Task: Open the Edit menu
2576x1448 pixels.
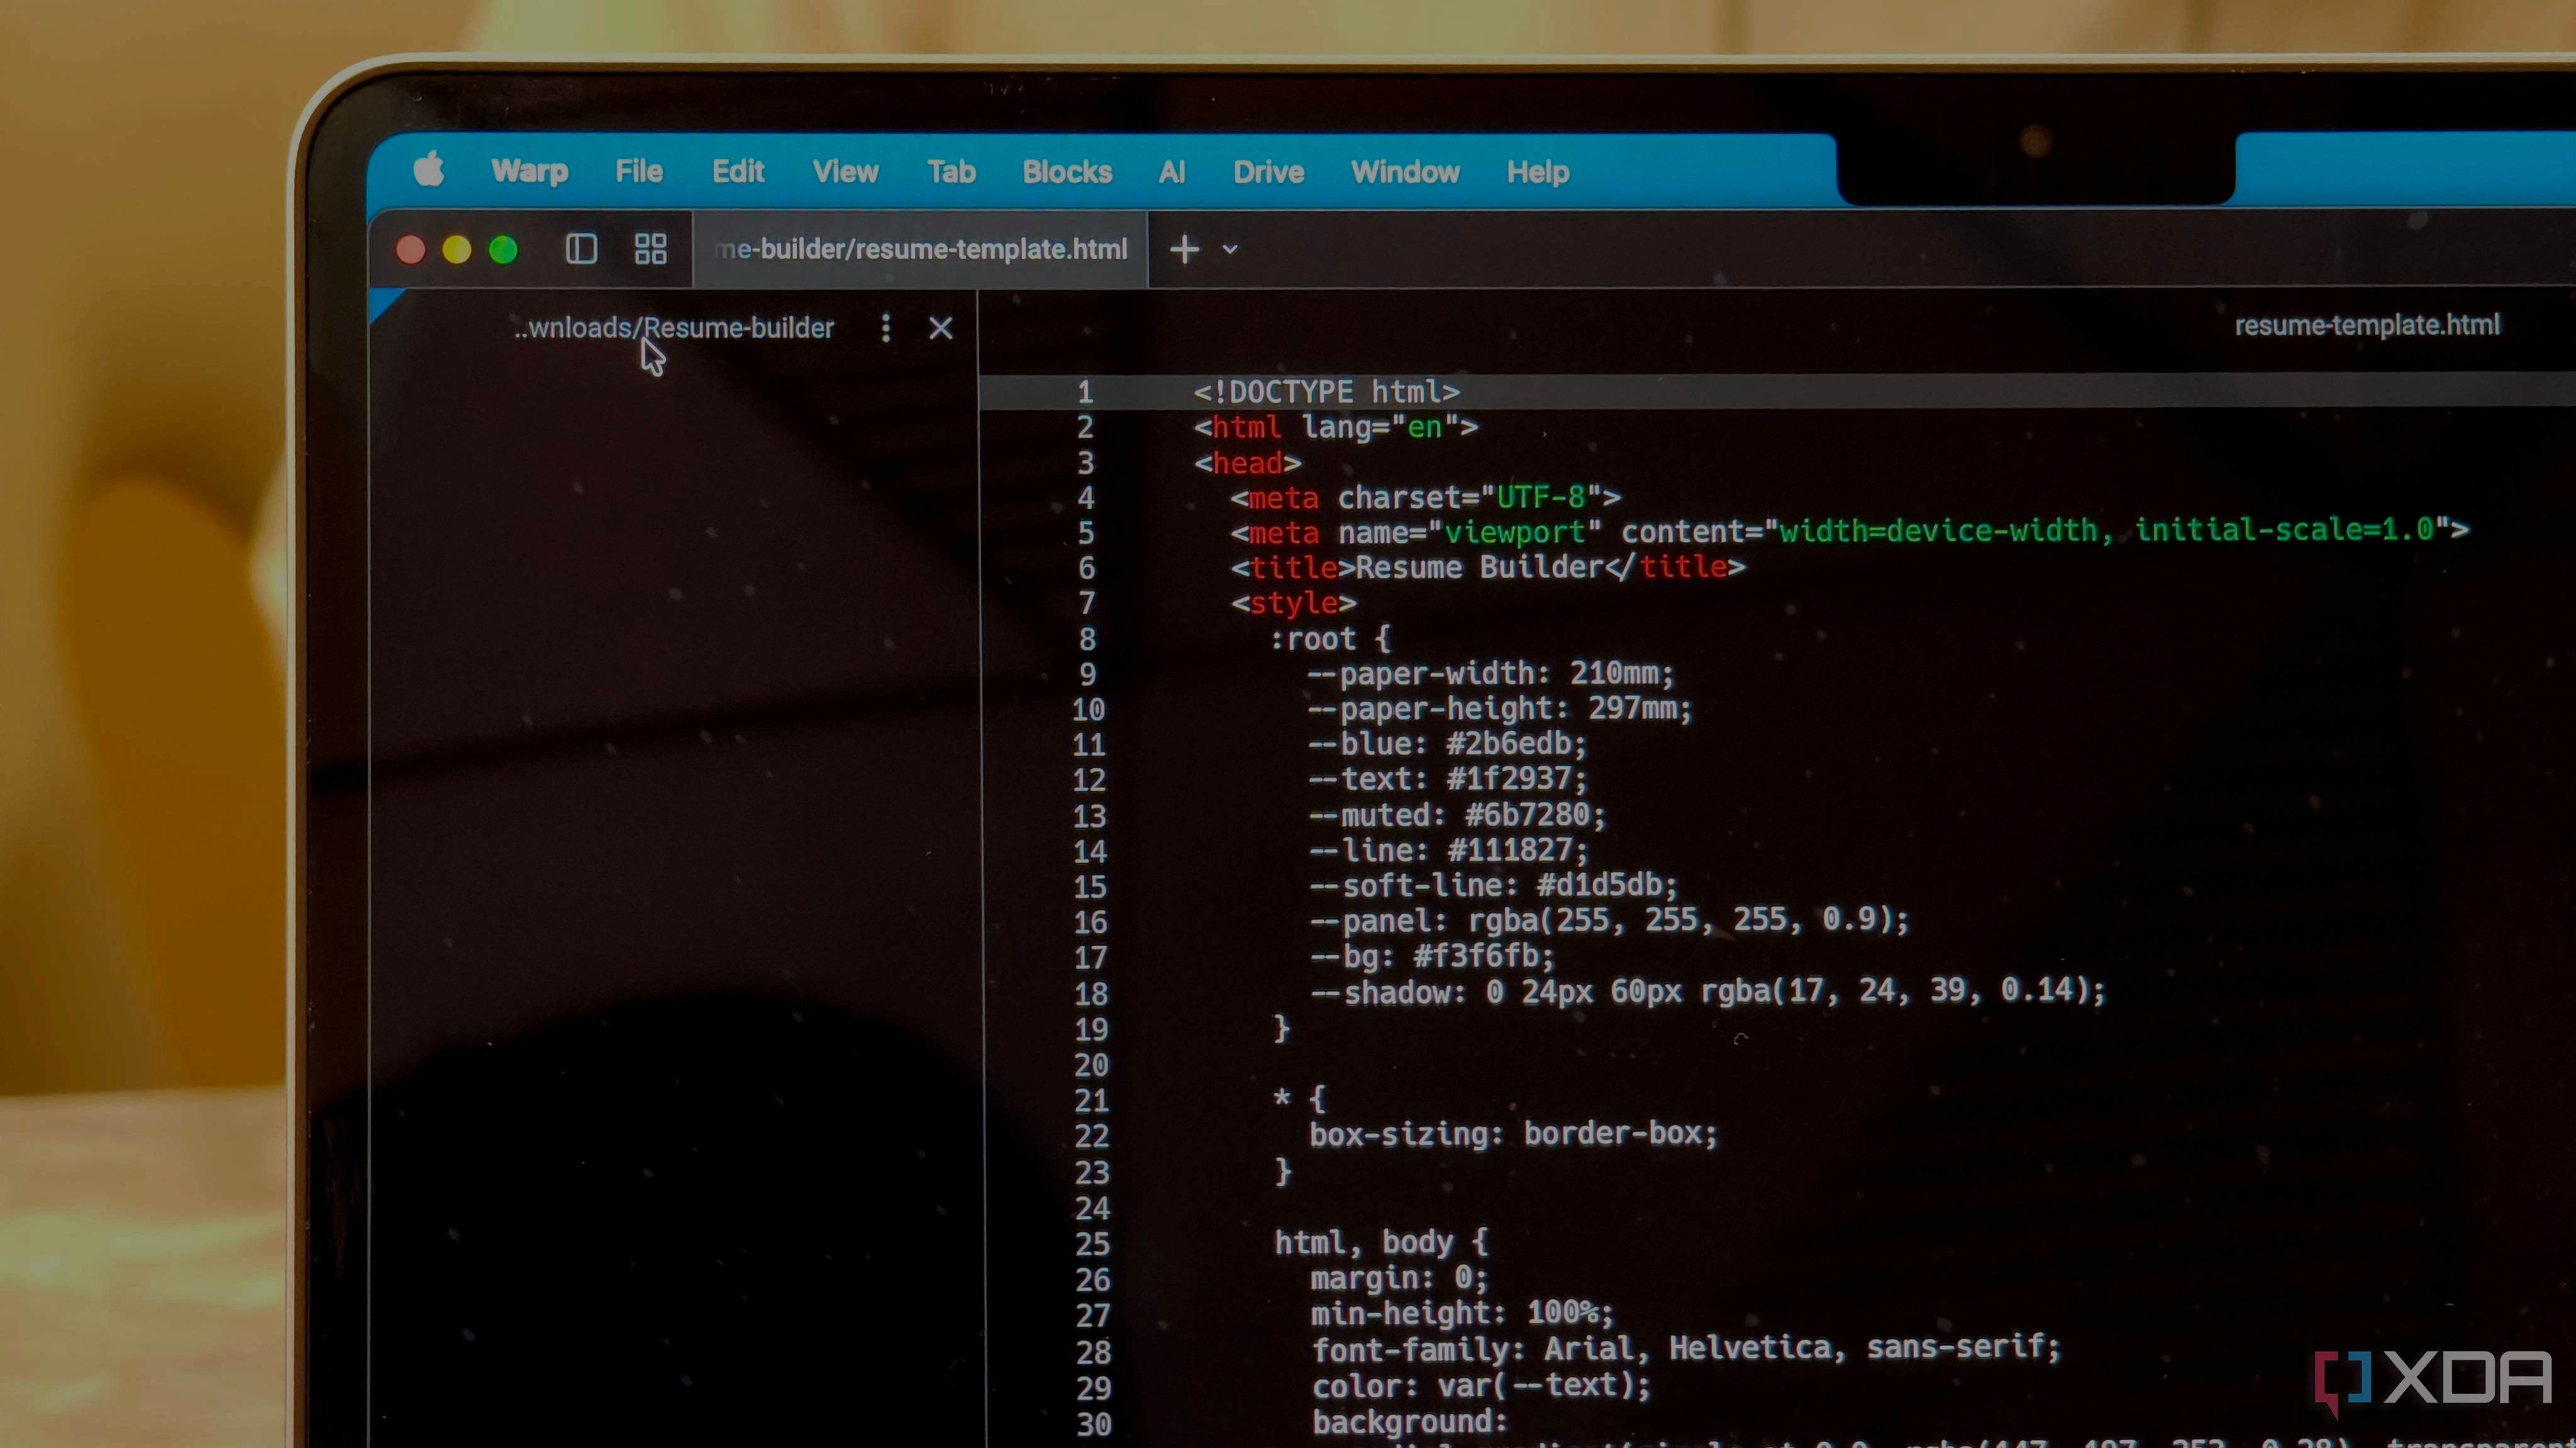Action: pyautogui.click(x=738, y=171)
